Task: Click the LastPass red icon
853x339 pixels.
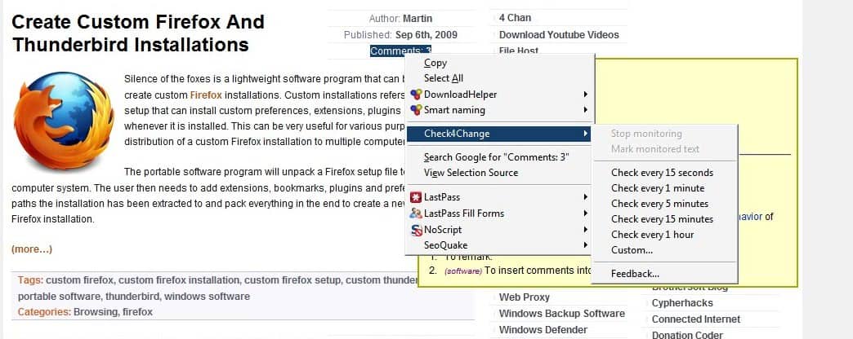Action: click(x=417, y=197)
